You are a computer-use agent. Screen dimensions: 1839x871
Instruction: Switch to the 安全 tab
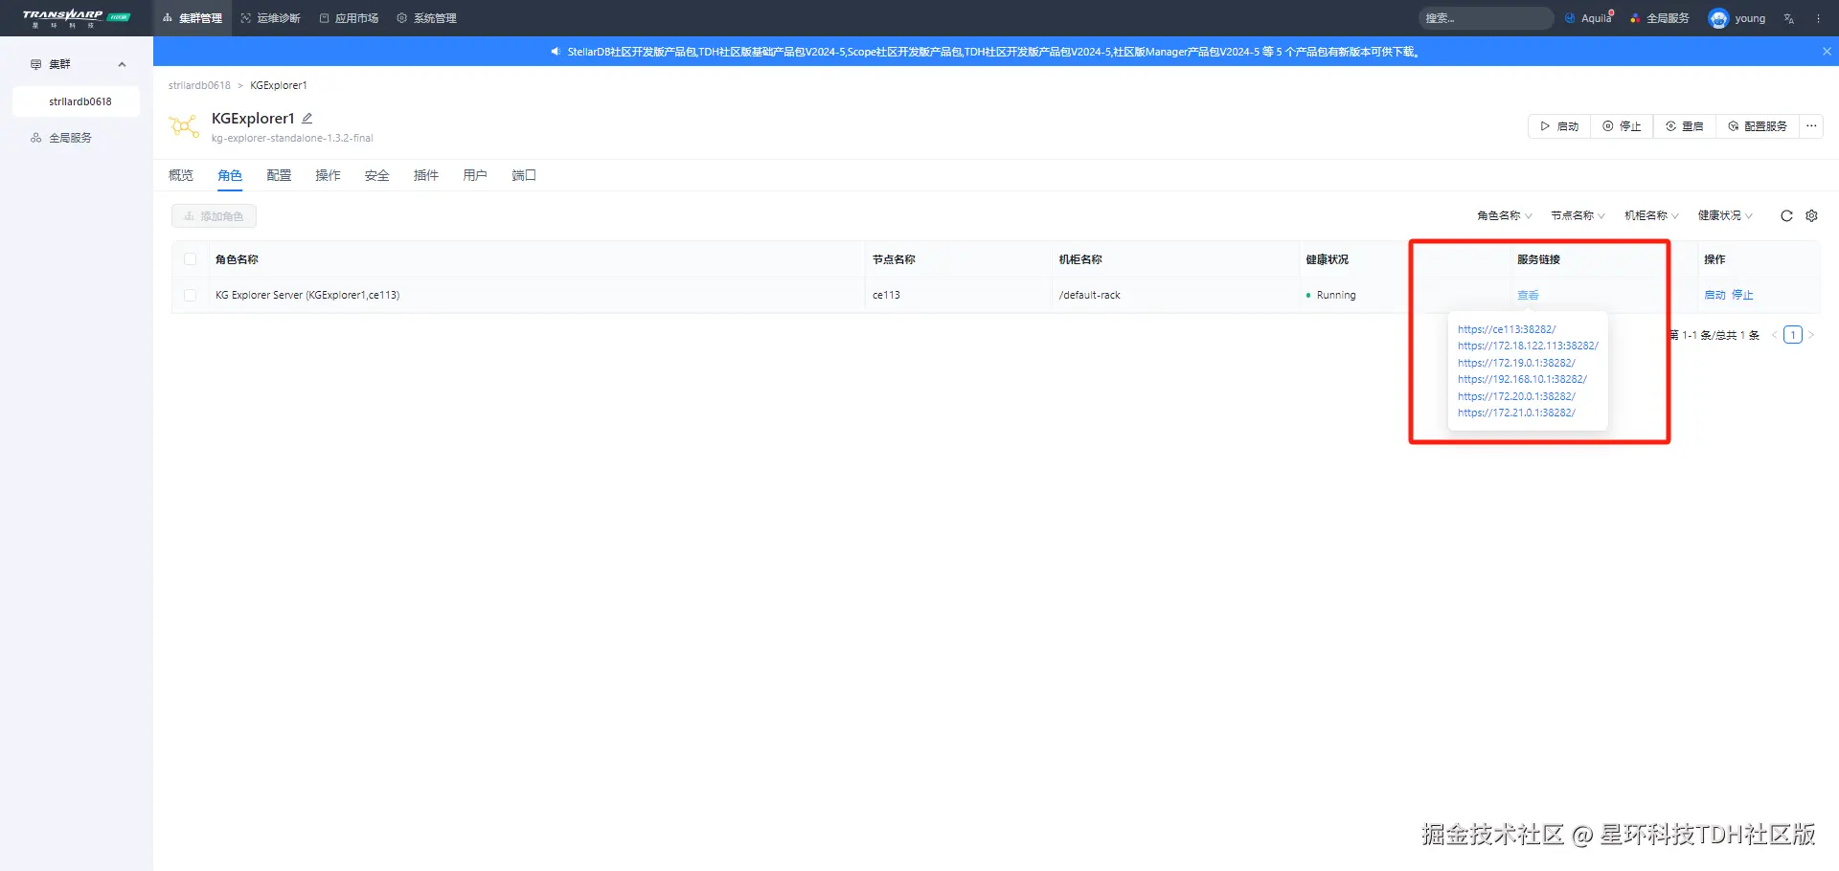pos(377,175)
